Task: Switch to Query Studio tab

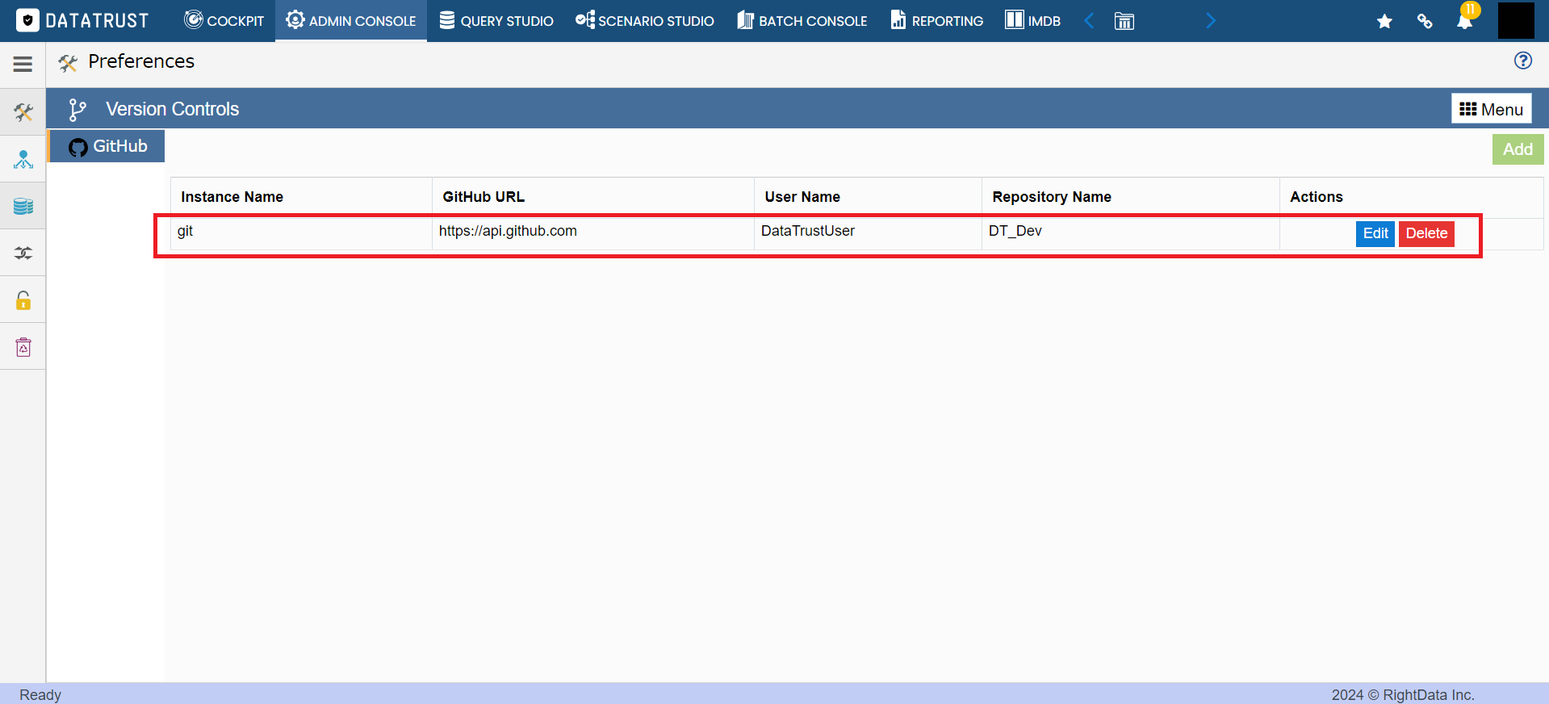Action: [x=496, y=21]
